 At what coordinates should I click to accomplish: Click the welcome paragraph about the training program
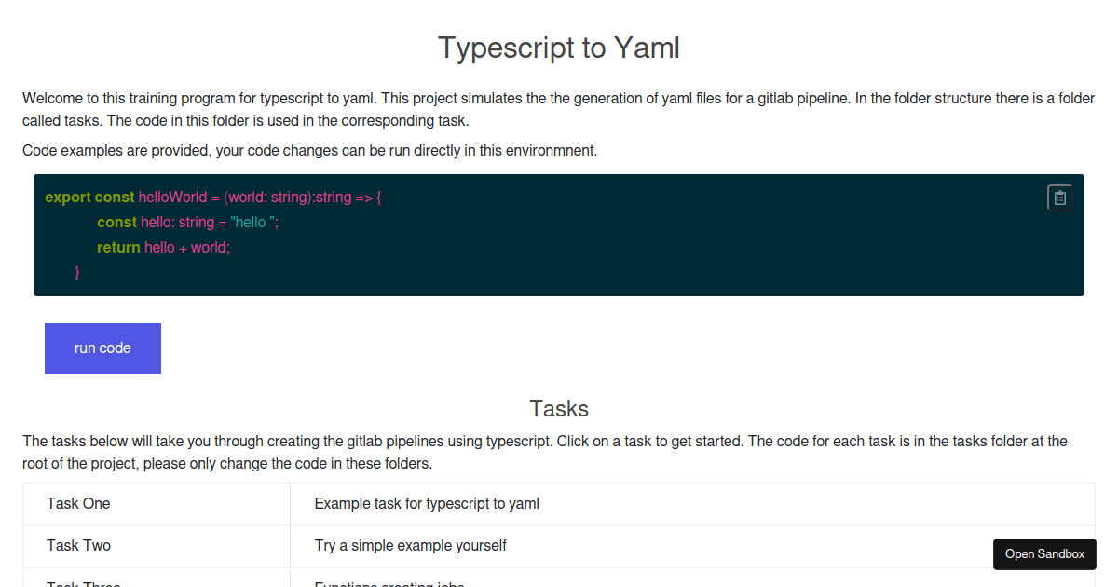point(559,109)
